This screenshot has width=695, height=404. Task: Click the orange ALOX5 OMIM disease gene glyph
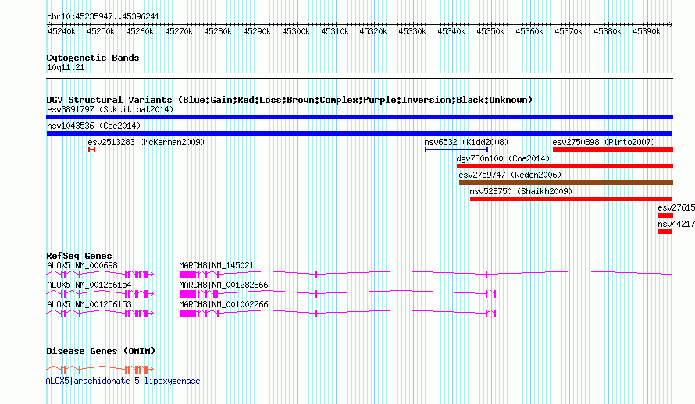tap(100, 369)
